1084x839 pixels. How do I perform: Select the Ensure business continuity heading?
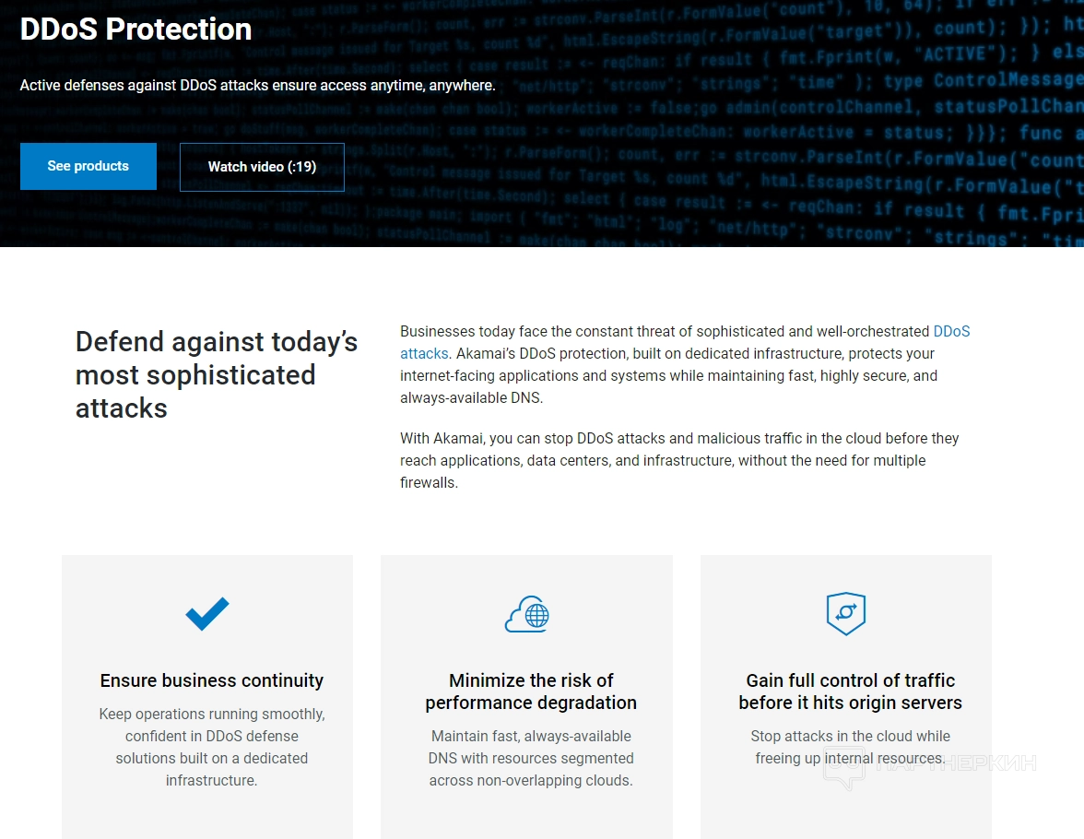[x=212, y=680]
